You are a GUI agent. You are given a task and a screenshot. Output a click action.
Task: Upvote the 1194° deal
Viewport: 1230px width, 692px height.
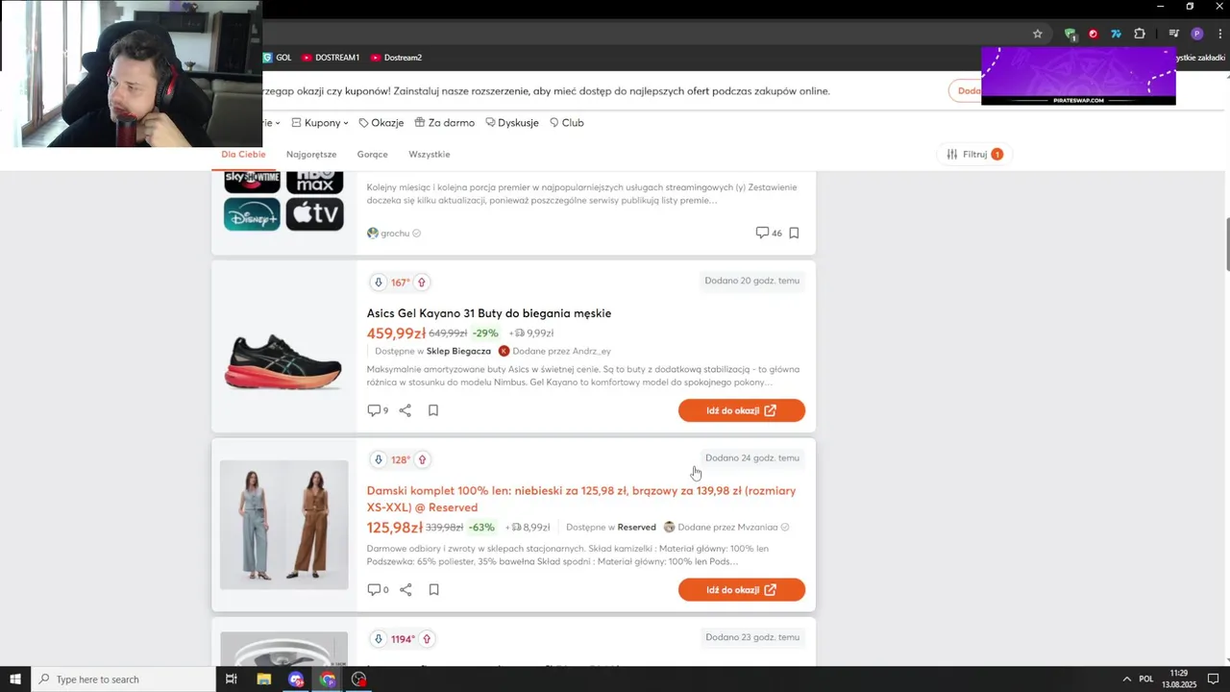pyautogui.click(x=427, y=639)
